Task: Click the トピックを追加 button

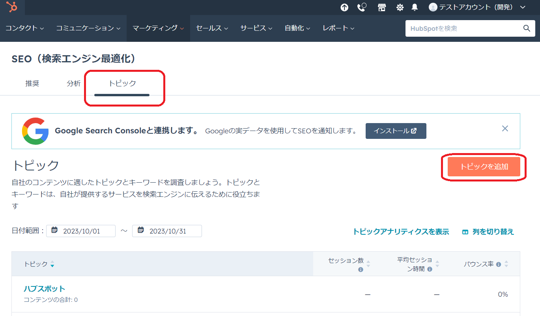Action: point(484,166)
